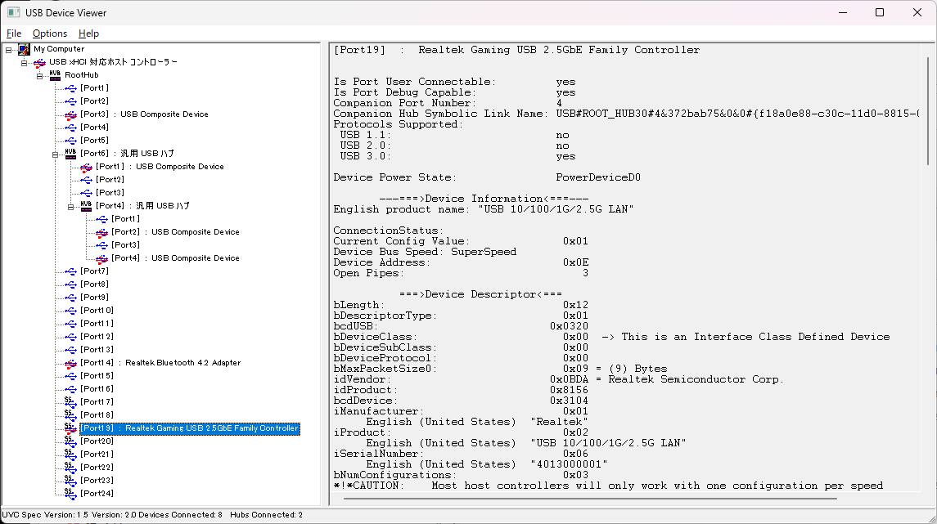Viewport: 937px width, 524px height.
Task: Select RootHub [Port4] entry
Action: click(94, 128)
